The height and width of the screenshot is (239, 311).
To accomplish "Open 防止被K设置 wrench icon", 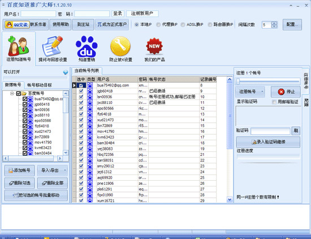I will (x=120, y=46).
